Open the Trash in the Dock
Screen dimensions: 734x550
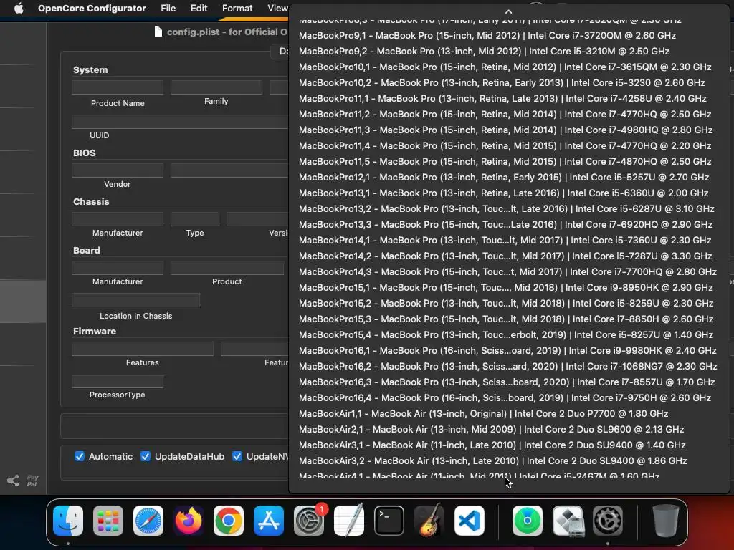click(x=666, y=520)
